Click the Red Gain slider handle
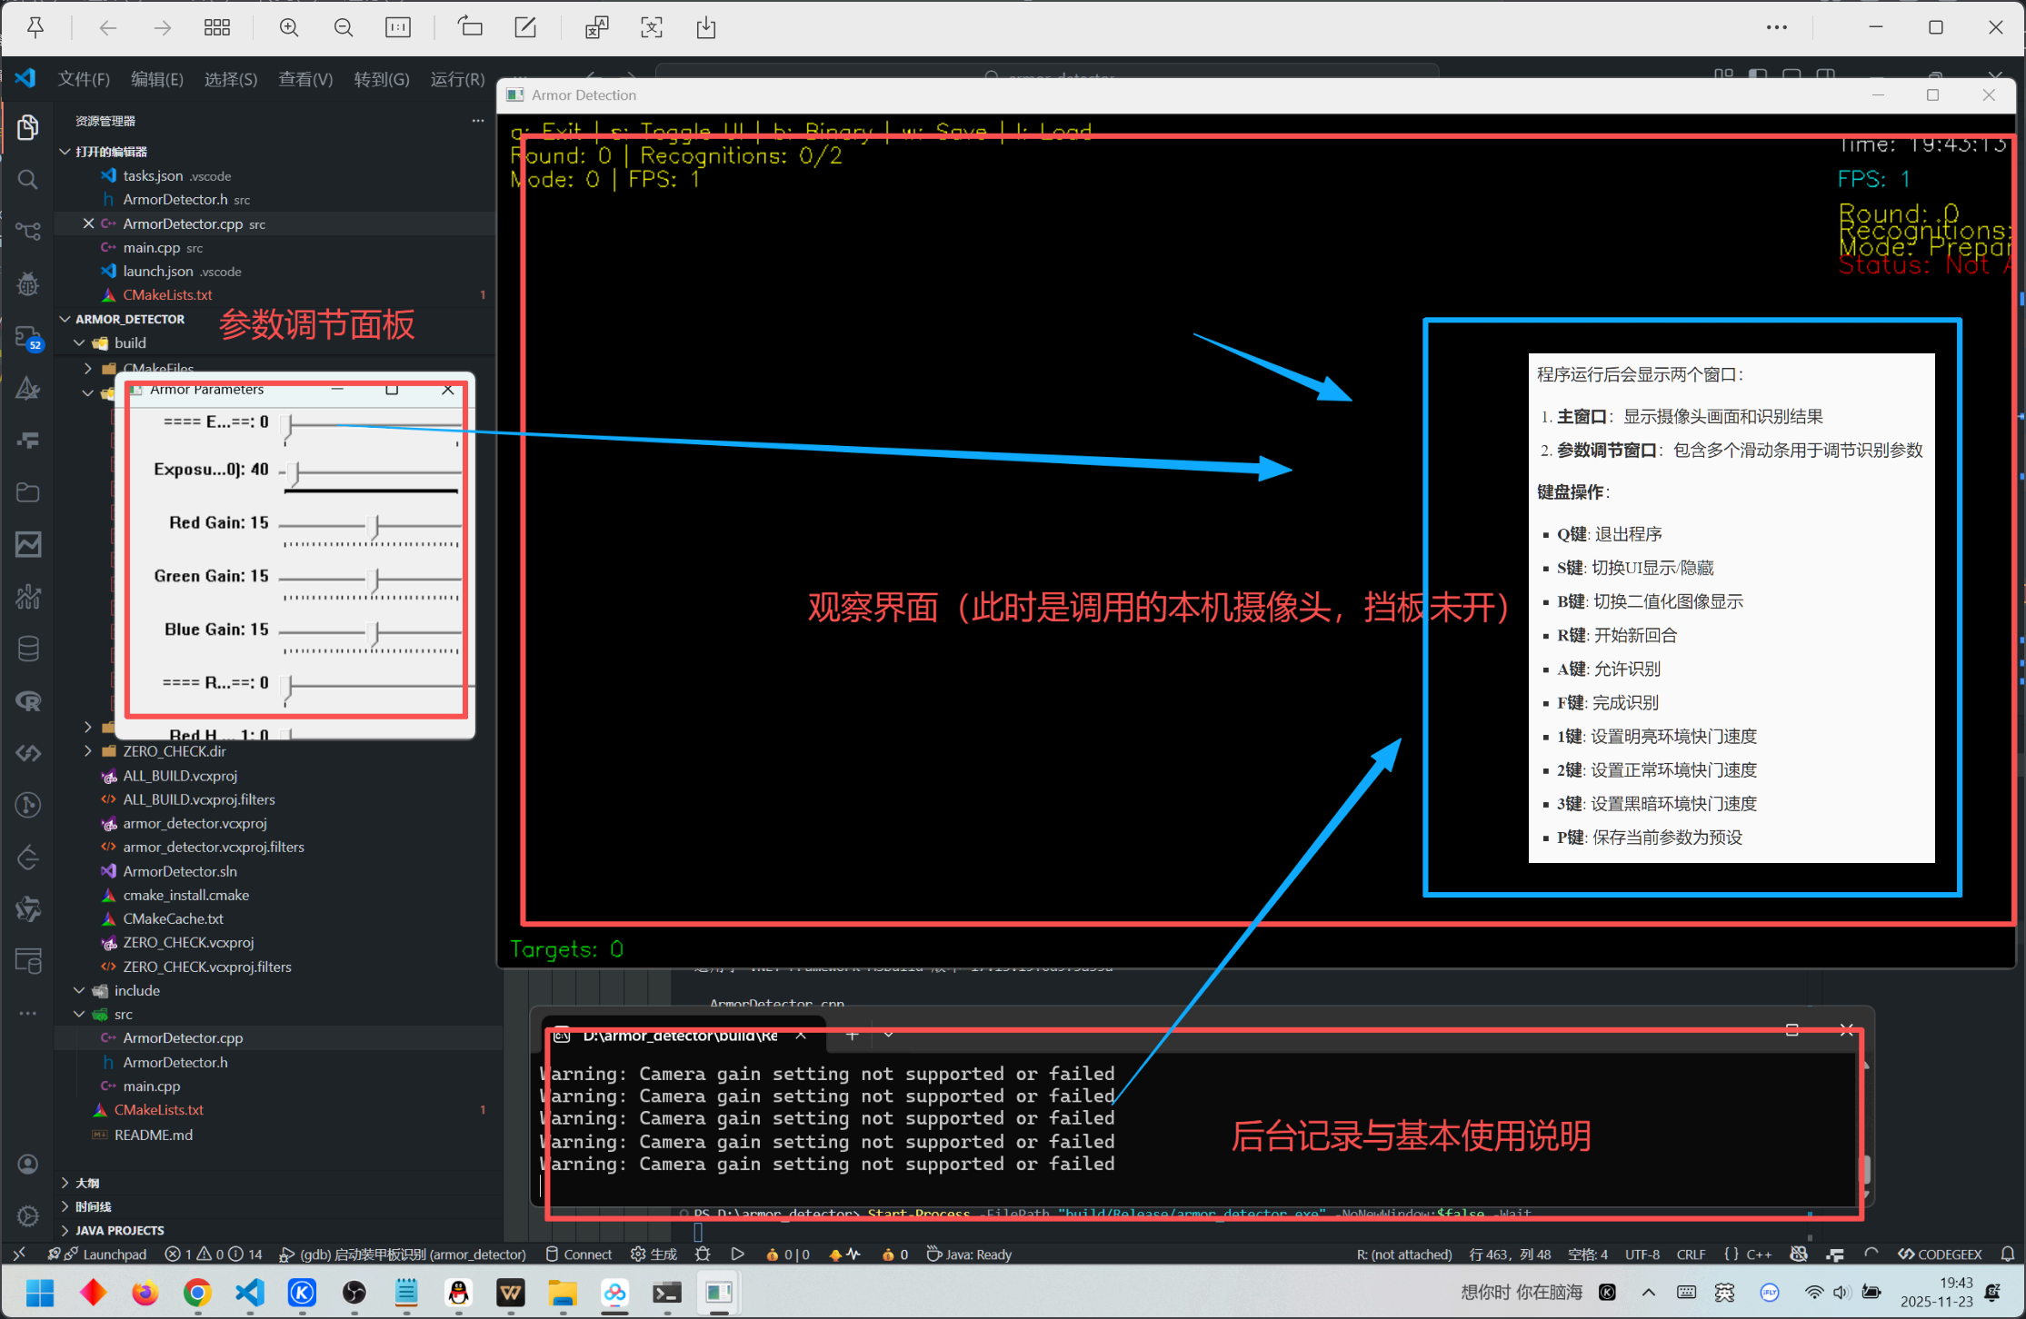This screenshot has width=2026, height=1319. (374, 525)
